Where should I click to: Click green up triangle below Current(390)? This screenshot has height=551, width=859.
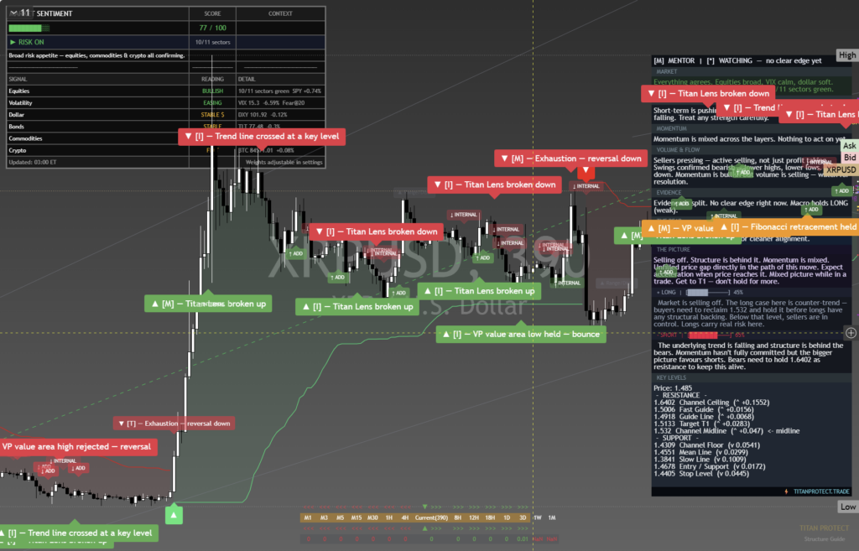[x=424, y=528]
